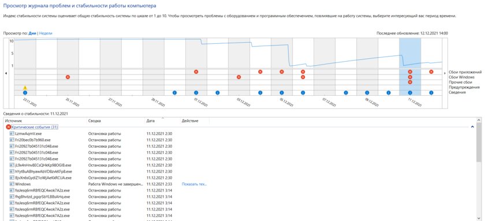Open the Показать тех... link for Windows
This screenshot has height=221, width=485.
click(194, 184)
